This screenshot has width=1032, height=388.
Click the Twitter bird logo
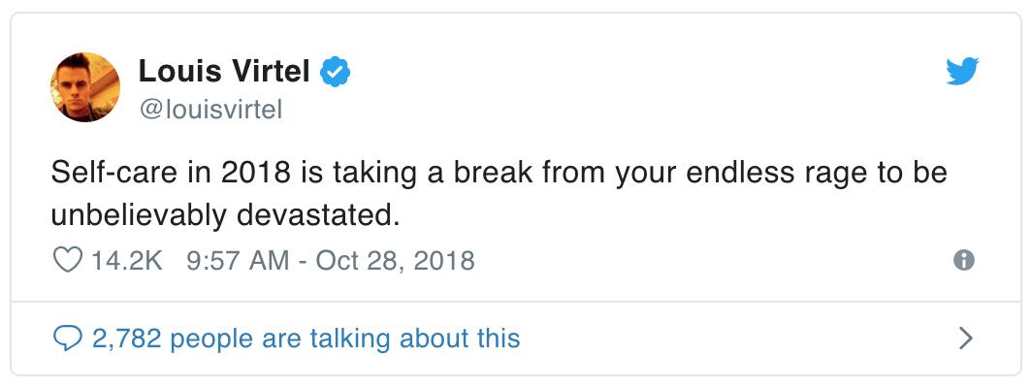click(x=962, y=71)
